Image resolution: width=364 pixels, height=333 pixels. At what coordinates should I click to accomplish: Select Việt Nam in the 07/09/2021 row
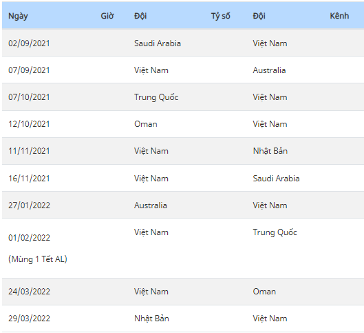(x=151, y=70)
